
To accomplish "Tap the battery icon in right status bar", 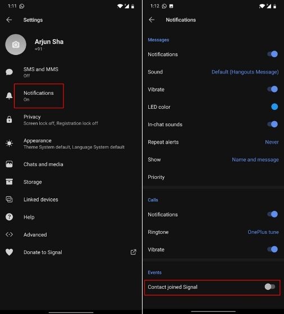I will click(x=275, y=6).
